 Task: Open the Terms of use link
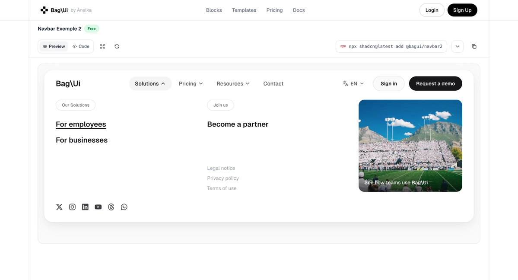pos(222,188)
